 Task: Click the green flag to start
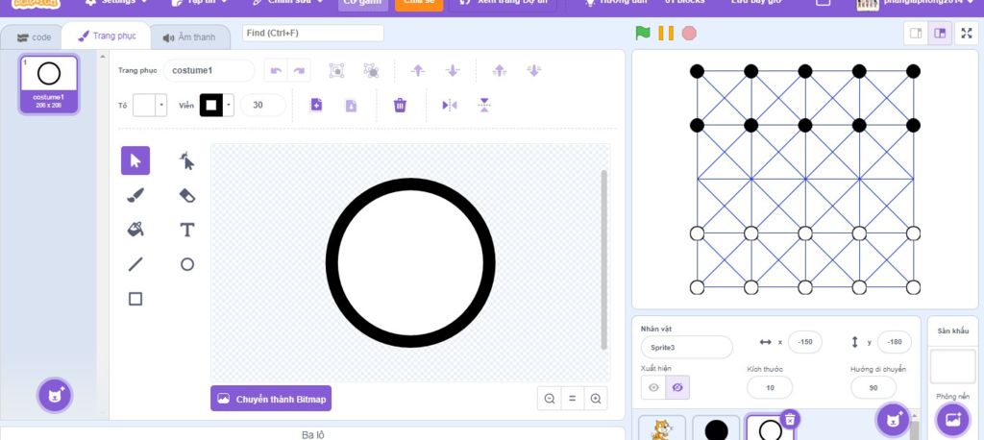643,34
